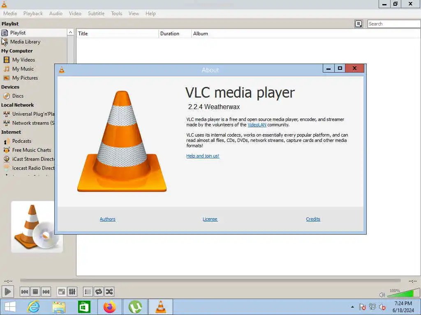Screen dimensions: 421x315
Task: Click the Action Center flag tray icon
Action: click(363, 307)
